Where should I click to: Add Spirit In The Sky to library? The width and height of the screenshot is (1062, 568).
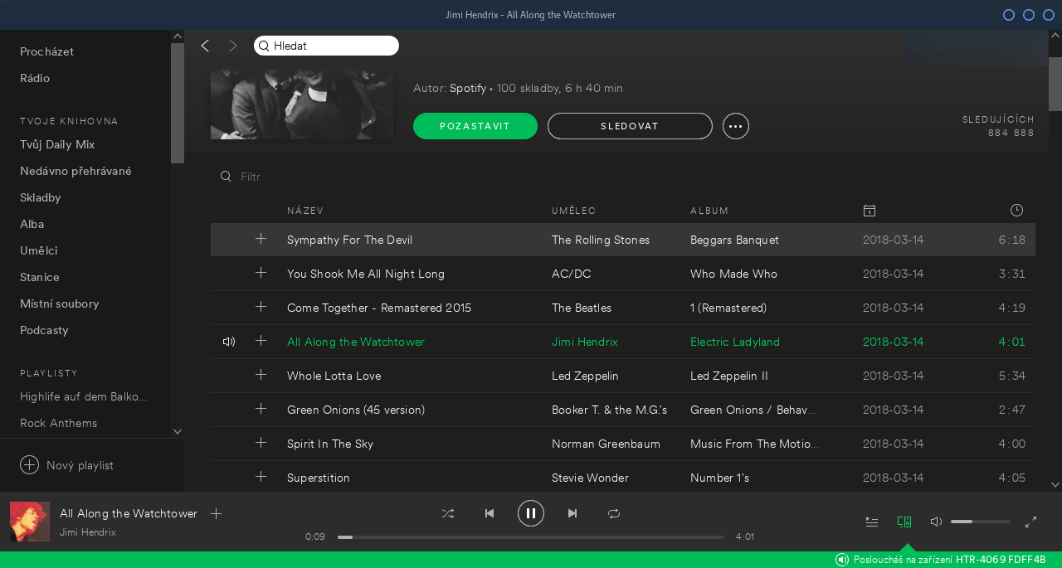[261, 443]
